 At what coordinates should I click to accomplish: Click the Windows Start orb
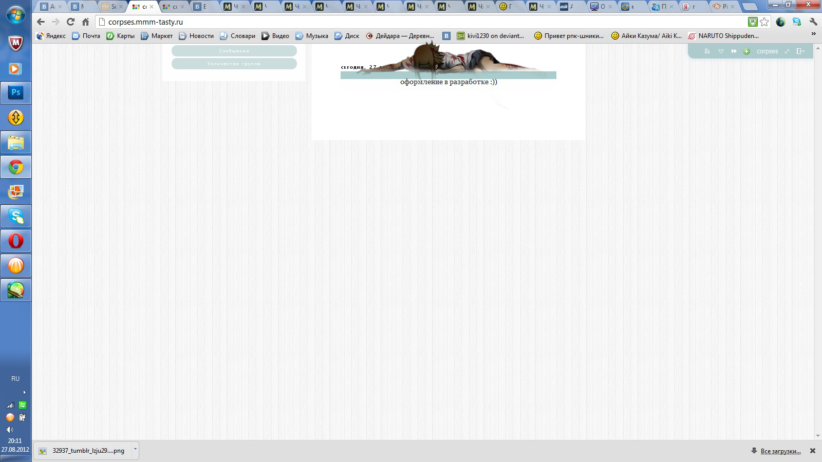point(15,14)
